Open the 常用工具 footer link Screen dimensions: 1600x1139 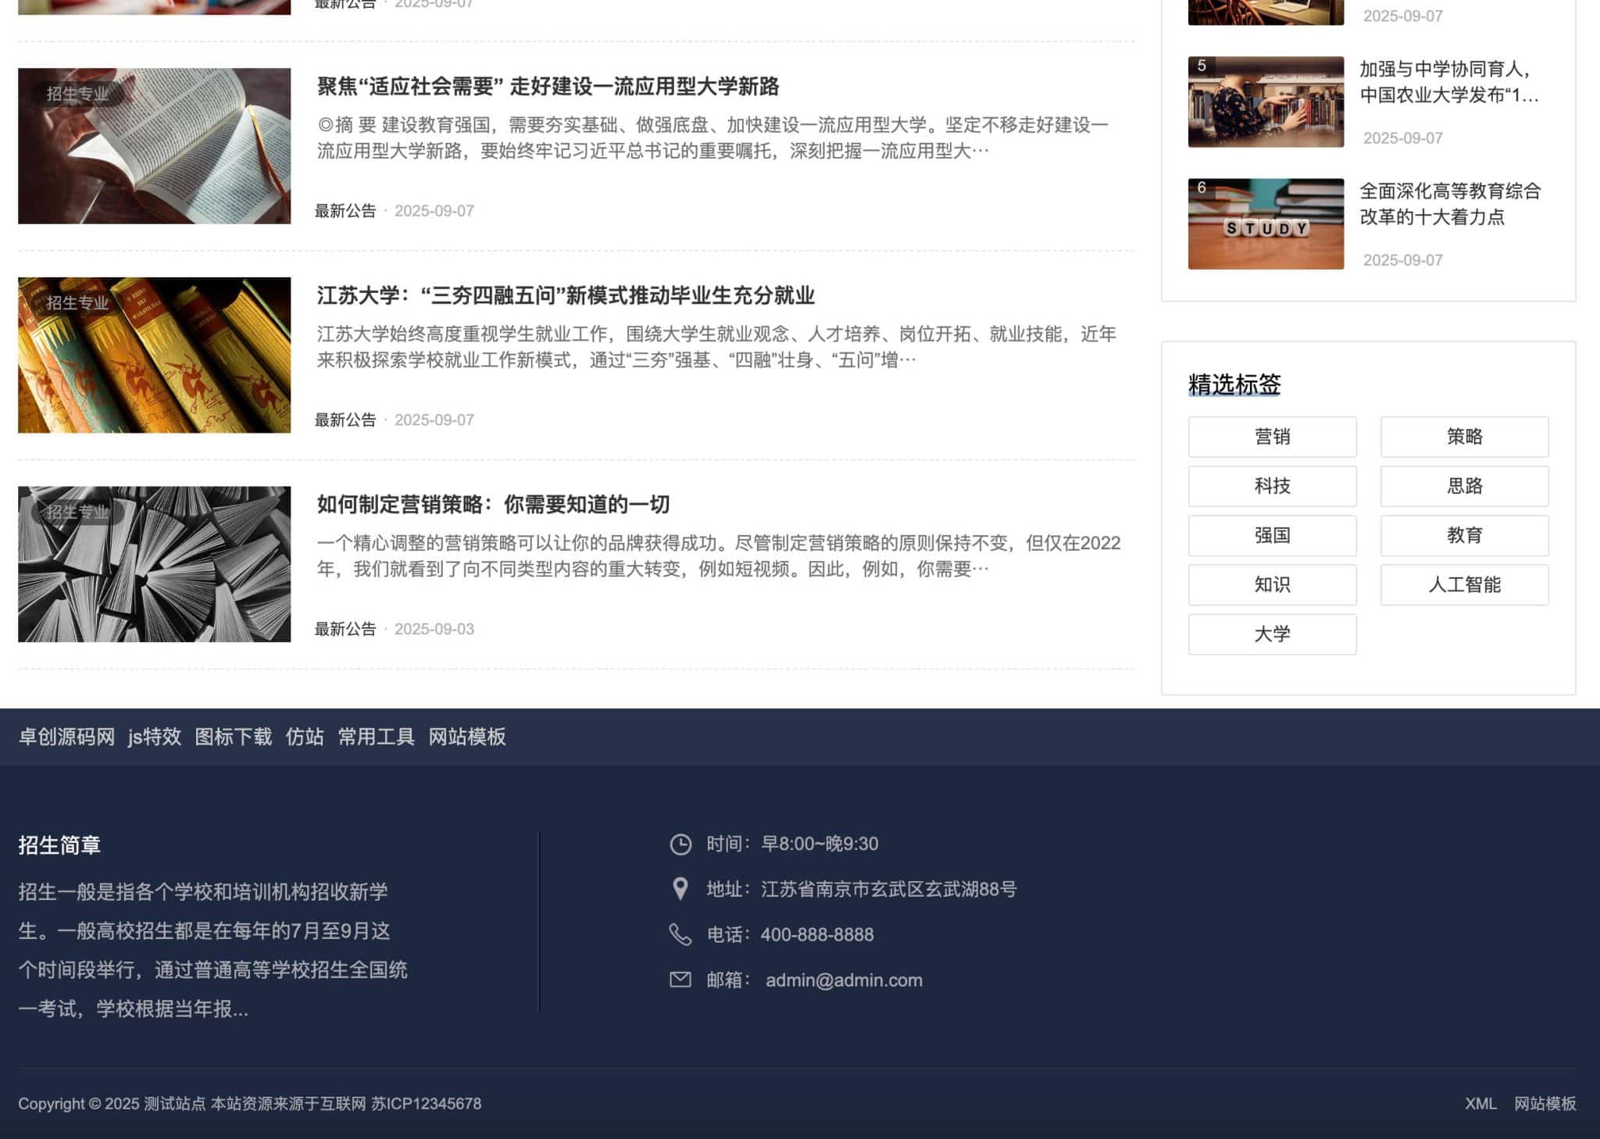coord(376,737)
